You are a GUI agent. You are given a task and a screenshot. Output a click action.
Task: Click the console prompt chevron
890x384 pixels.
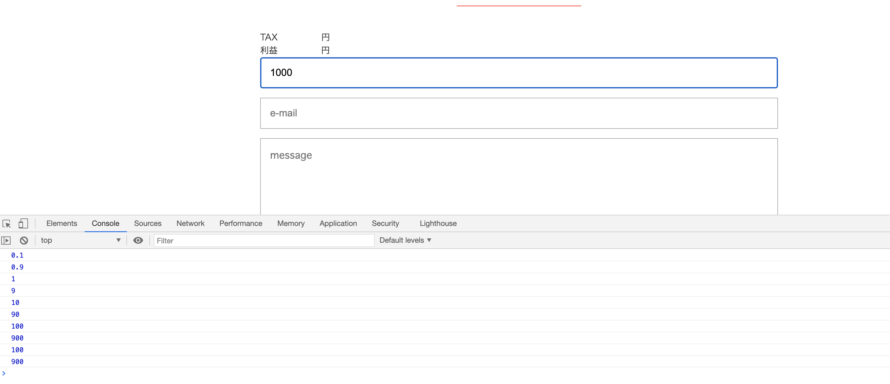tap(4, 374)
